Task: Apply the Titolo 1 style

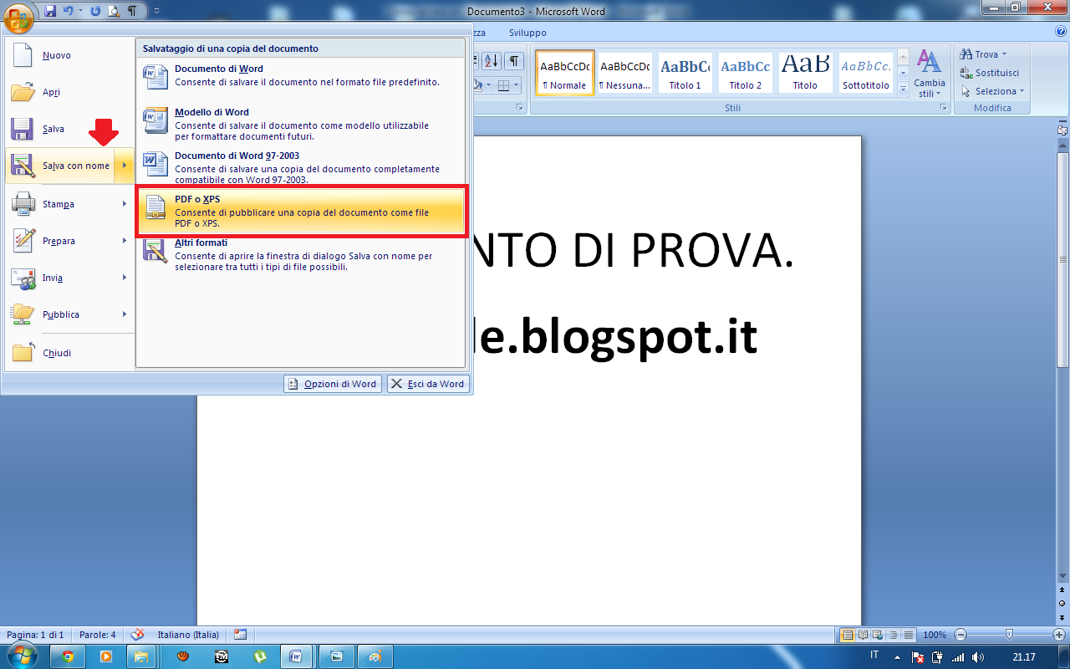Action: [685, 73]
